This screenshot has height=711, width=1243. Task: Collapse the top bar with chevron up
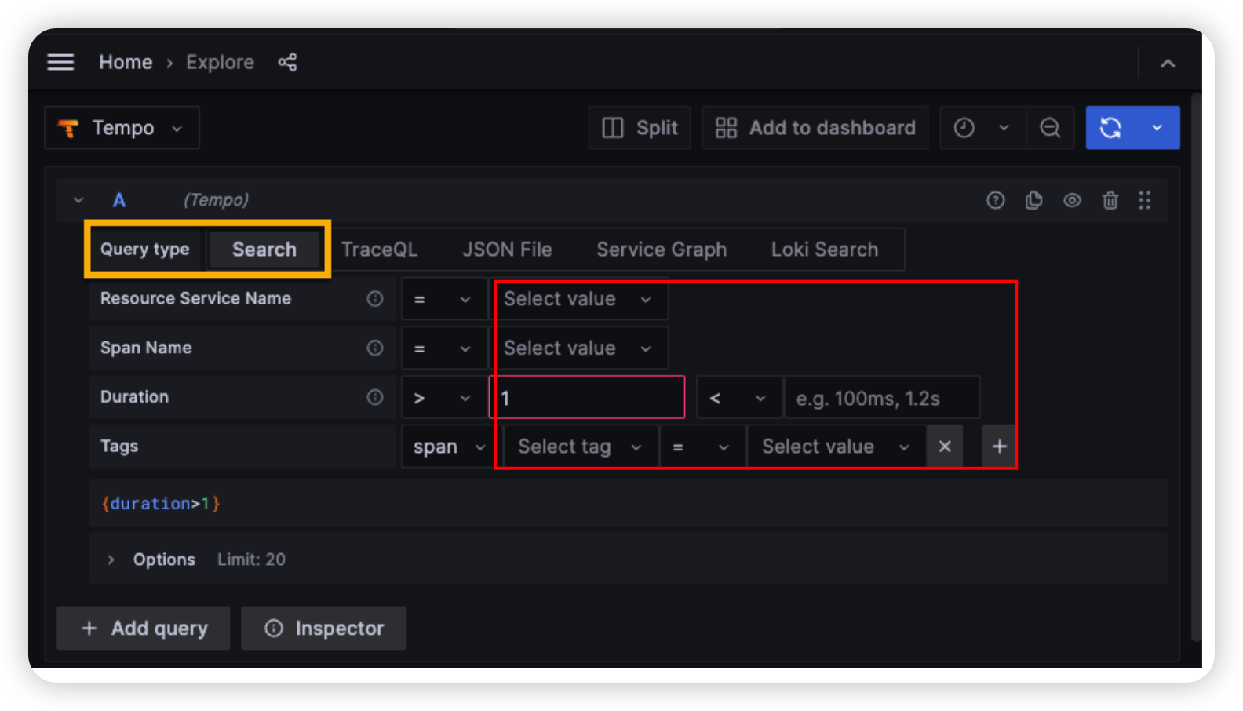click(x=1168, y=64)
